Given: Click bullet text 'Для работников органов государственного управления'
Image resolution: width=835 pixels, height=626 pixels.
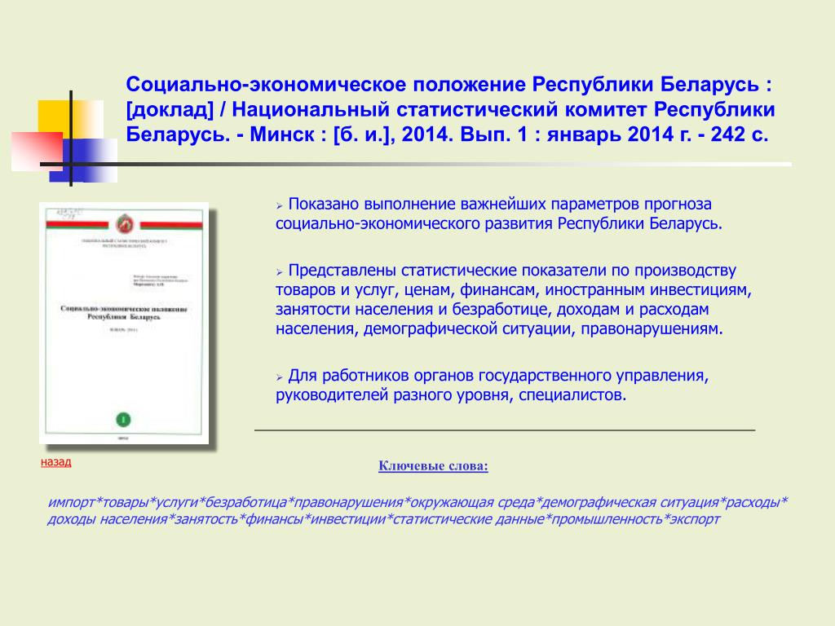Looking at the screenshot, I should pos(498,376).
